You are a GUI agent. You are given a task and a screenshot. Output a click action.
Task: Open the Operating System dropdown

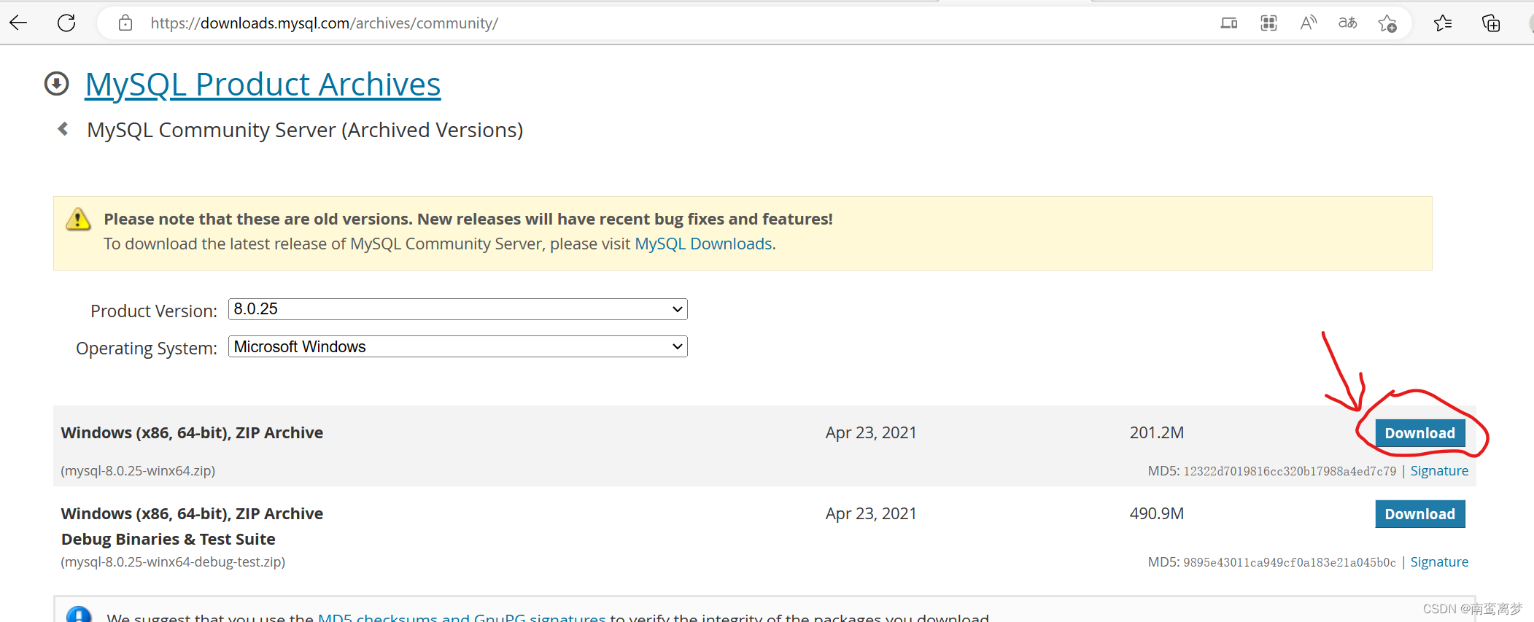458,346
